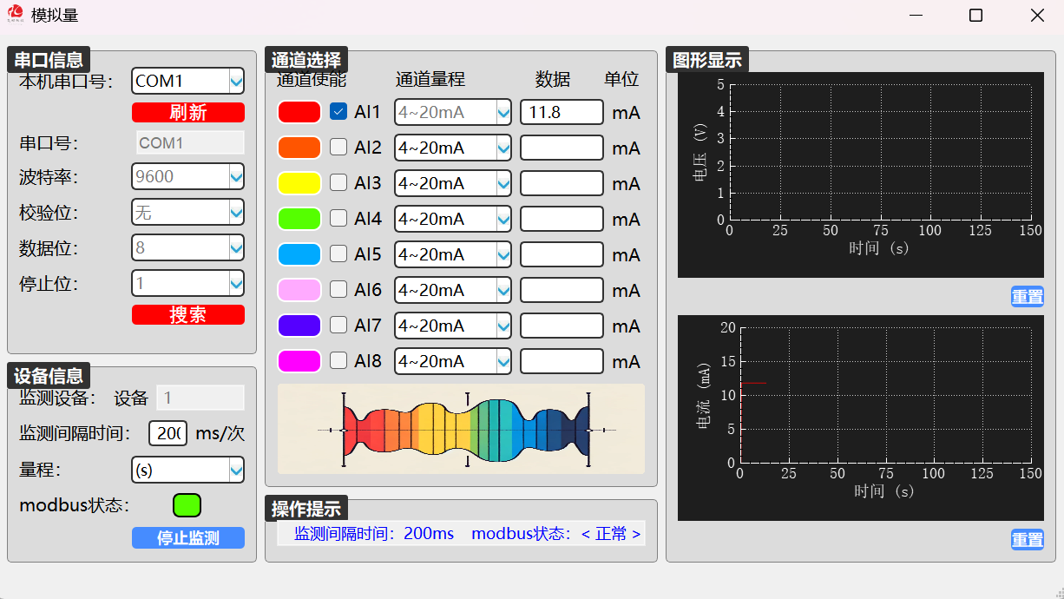Viewport: 1064px width, 599px height.
Task: Click the red 刷新 button
Action: click(187, 113)
